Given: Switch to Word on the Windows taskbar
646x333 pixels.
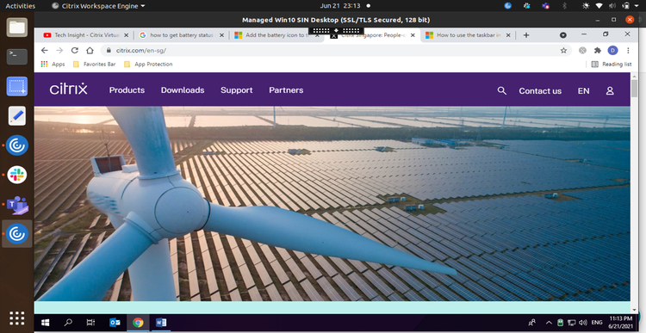Looking at the screenshot, I should tap(161, 323).
